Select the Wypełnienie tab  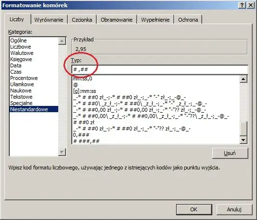(155, 20)
